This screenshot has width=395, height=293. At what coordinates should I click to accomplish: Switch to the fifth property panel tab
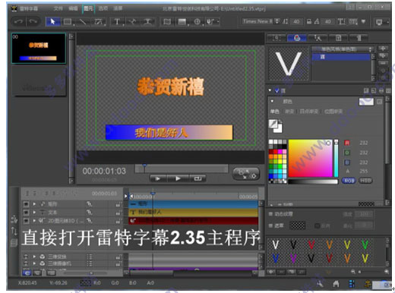click(359, 38)
